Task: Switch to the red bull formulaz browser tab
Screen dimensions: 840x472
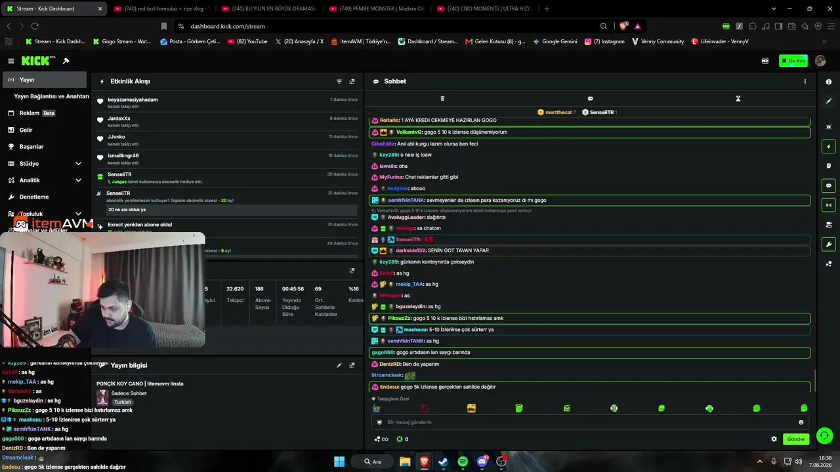Action: click(161, 9)
